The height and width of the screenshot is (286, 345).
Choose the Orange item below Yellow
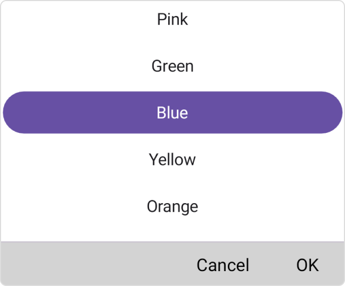172,206
